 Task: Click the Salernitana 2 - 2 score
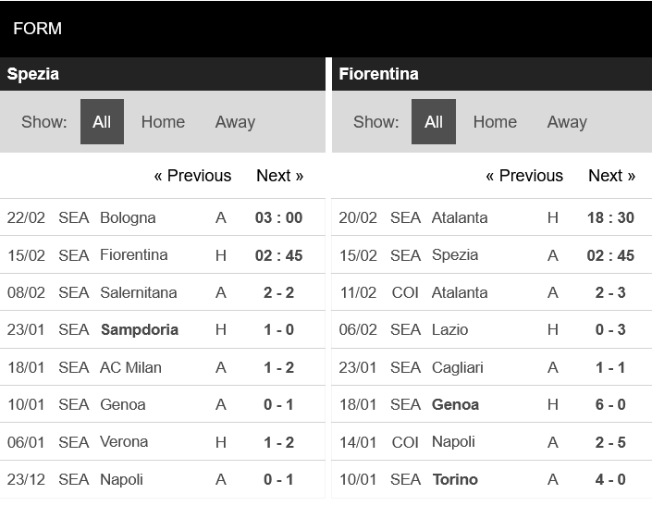(x=278, y=293)
